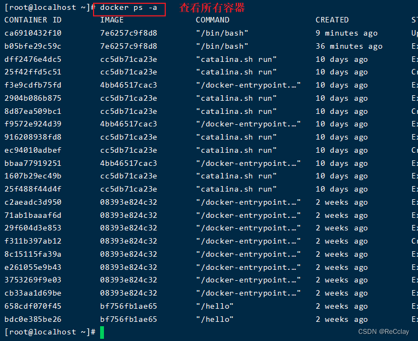
Task: Select container ID c2aeadc3d950
Action: point(33,202)
